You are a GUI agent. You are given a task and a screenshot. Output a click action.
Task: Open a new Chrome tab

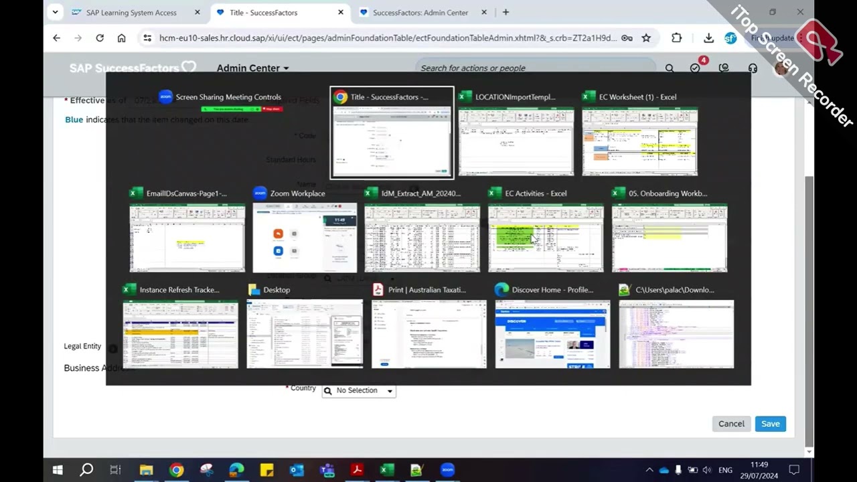click(505, 12)
